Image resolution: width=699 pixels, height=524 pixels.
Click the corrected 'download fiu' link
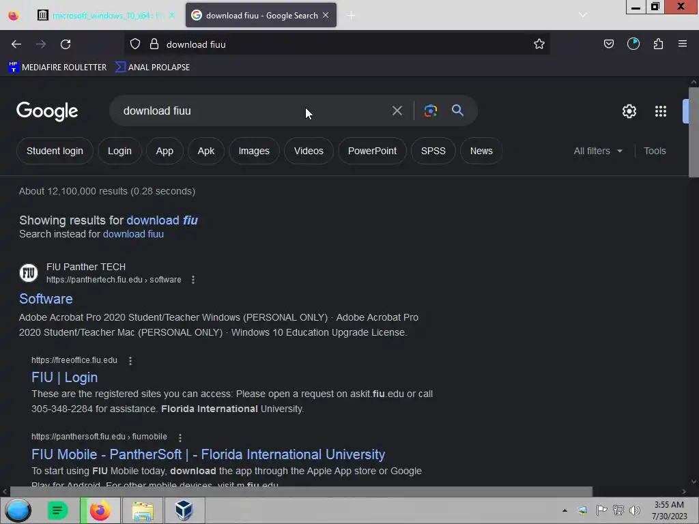[x=162, y=220]
